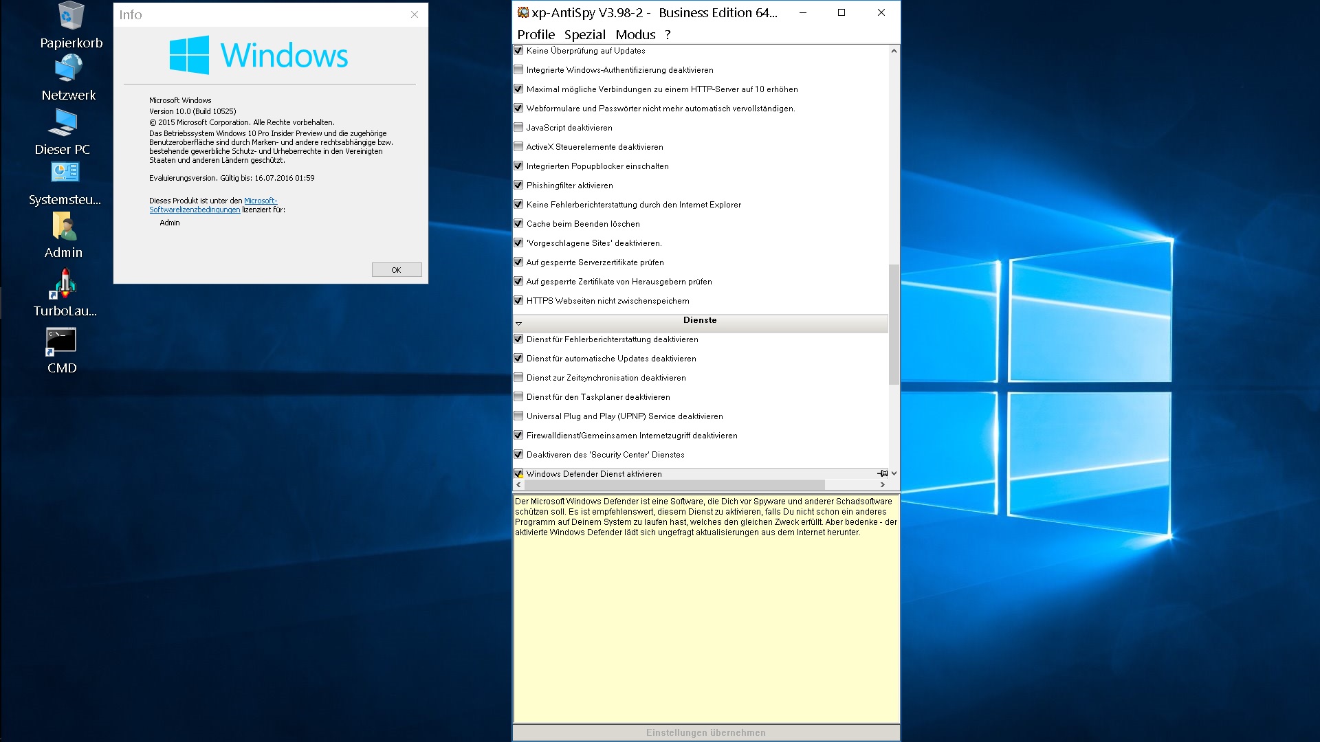Open the Spezial menu
This screenshot has width=1320, height=742.
pos(584,34)
